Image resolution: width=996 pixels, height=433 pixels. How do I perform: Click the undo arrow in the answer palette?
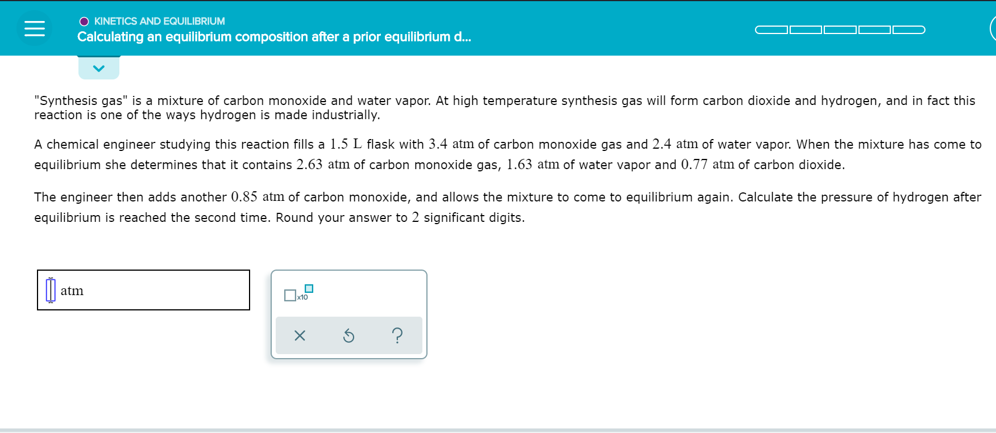tap(348, 335)
